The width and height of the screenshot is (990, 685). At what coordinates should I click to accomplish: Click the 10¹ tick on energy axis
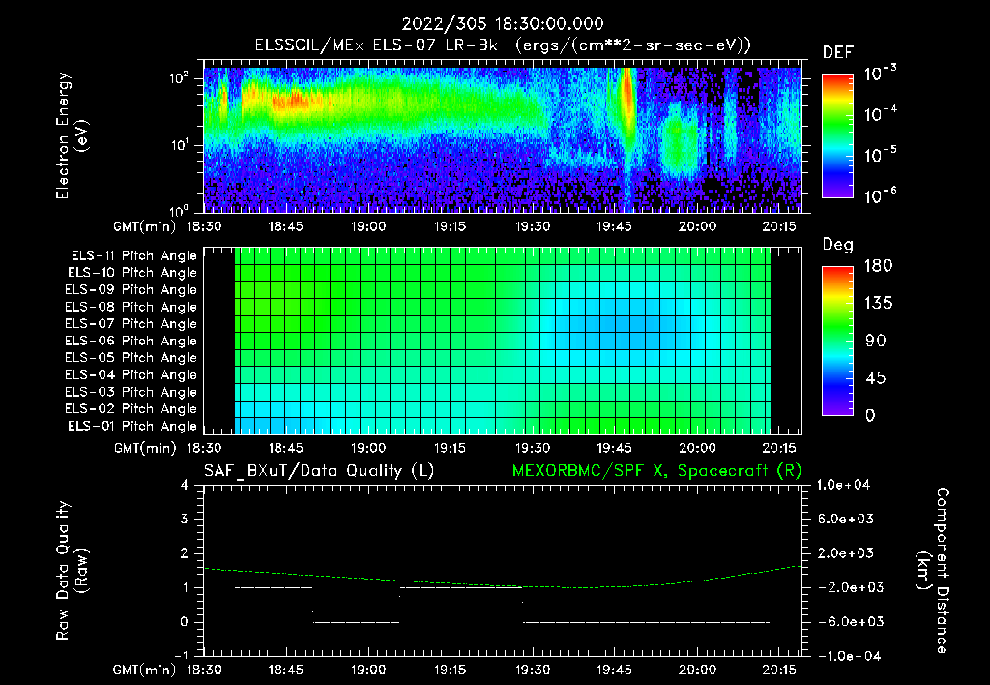180,145
